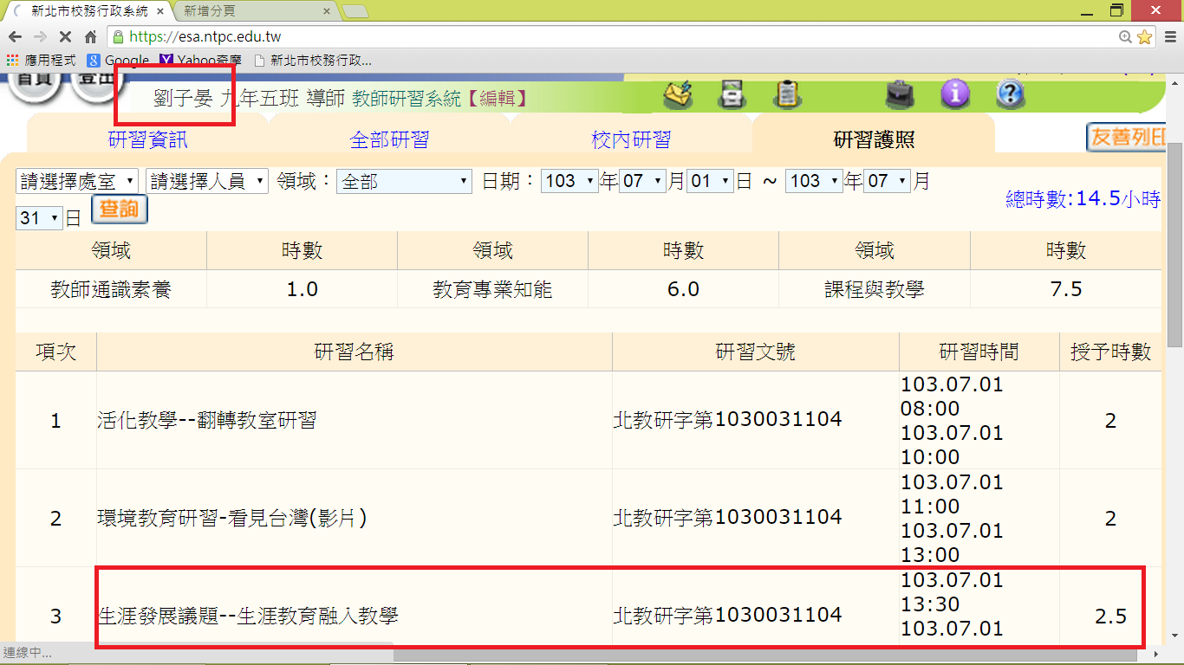The width and height of the screenshot is (1184, 665).
Task: Open the 領域 全部 dropdown
Action: click(x=403, y=181)
